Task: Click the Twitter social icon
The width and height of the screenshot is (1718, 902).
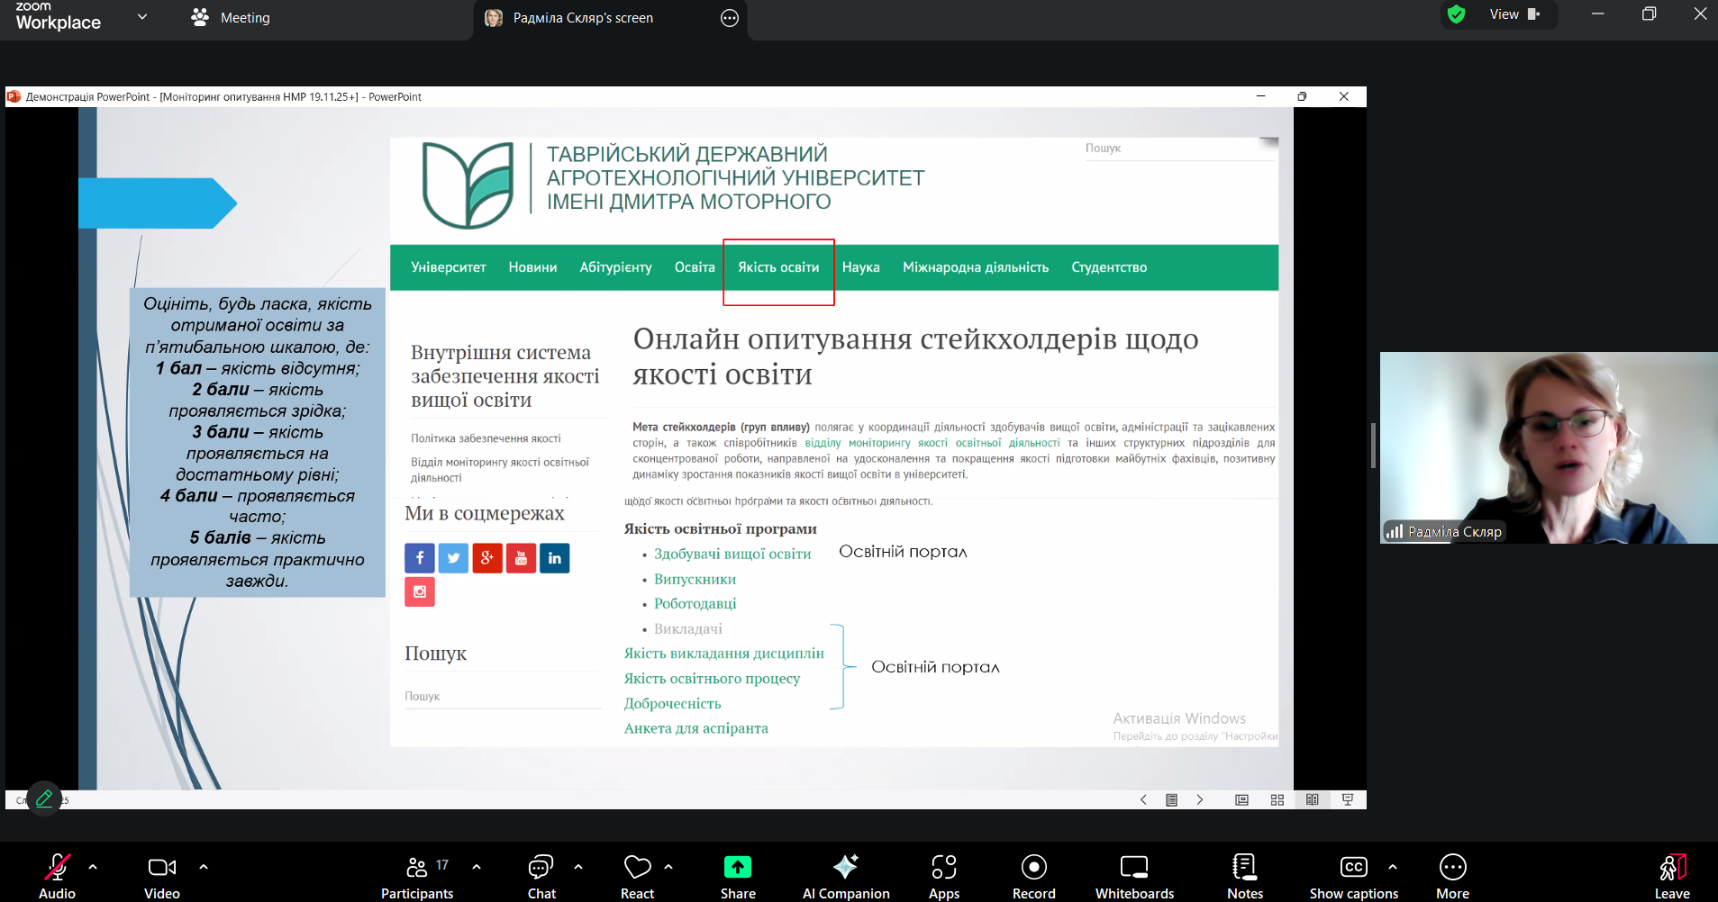Action: [453, 558]
